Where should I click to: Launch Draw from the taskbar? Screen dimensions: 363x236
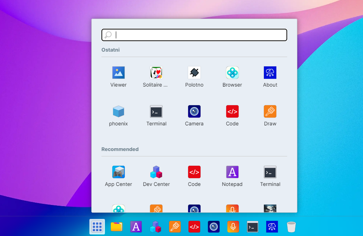(175, 227)
